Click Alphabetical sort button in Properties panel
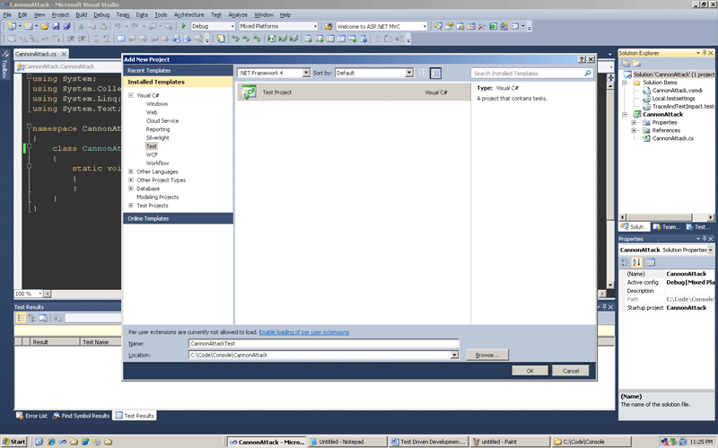 pos(636,262)
